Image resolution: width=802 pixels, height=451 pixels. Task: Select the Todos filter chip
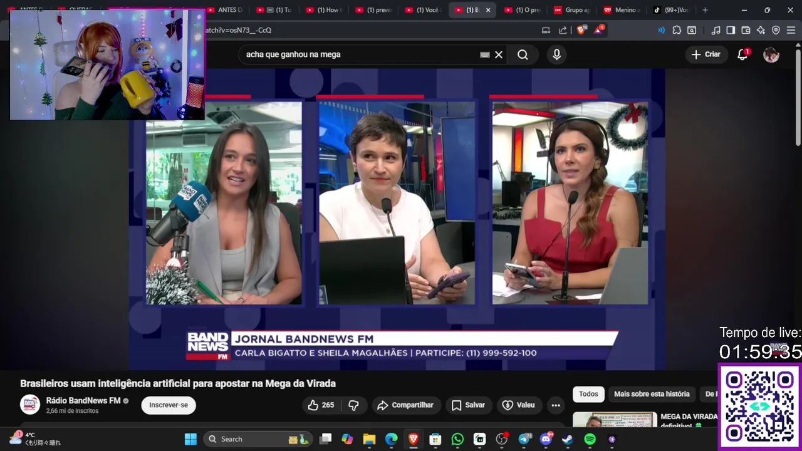(x=588, y=394)
